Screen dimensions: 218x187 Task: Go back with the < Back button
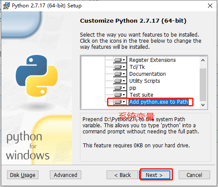click(x=122, y=175)
